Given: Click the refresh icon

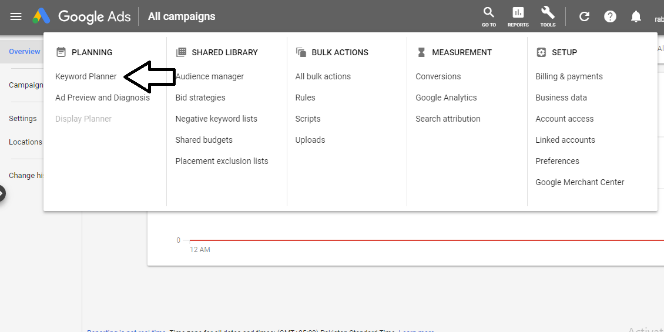Looking at the screenshot, I should coord(585,16).
